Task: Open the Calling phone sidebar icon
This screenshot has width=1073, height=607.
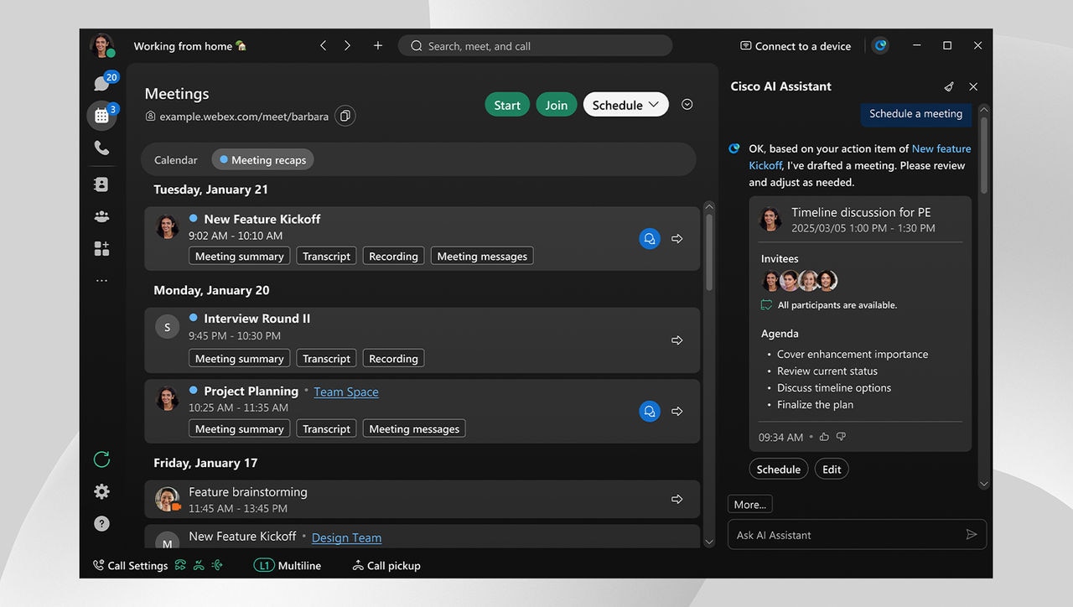Action: point(101,148)
